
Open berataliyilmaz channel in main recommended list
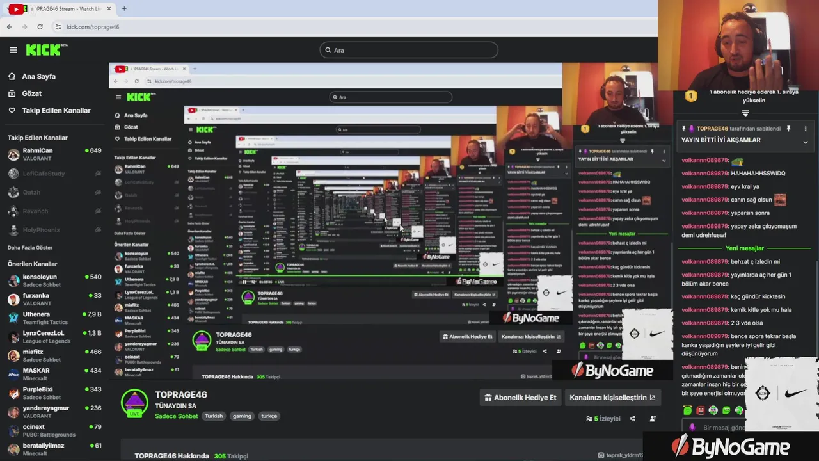54,449
